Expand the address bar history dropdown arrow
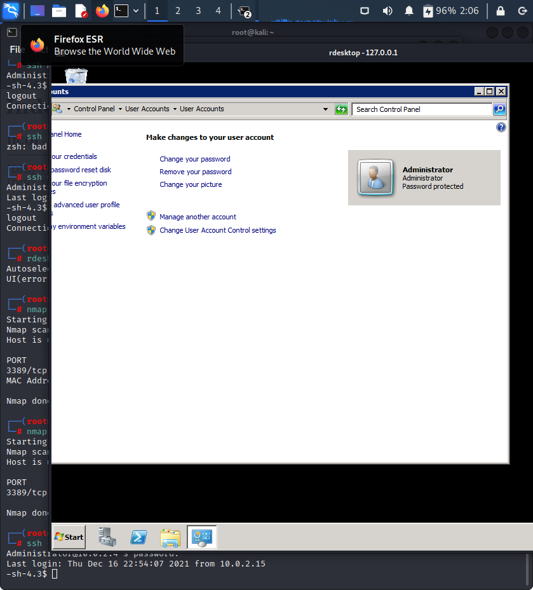The width and height of the screenshot is (533, 590). [325, 109]
